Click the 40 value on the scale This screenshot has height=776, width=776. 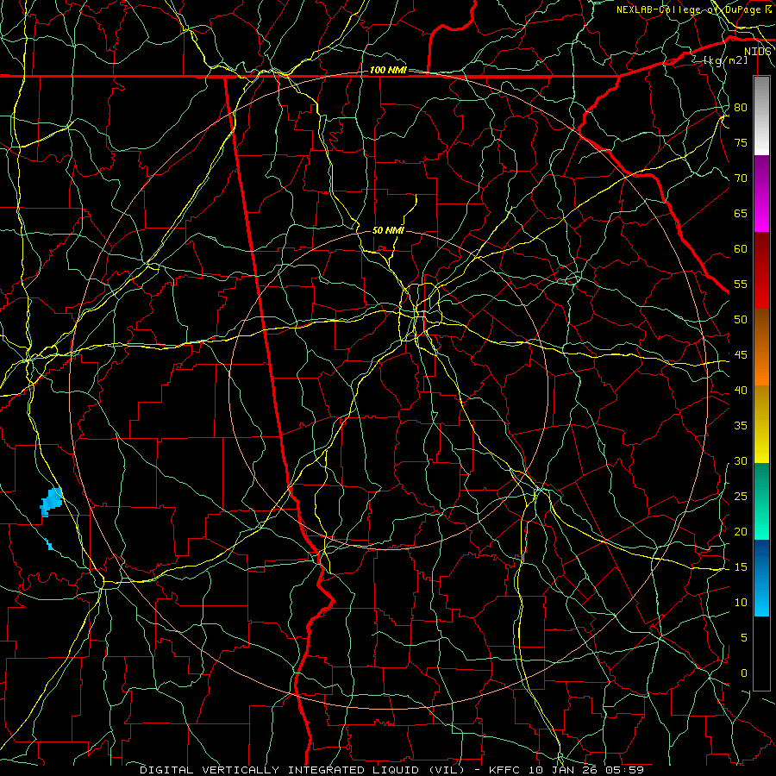coord(741,390)
